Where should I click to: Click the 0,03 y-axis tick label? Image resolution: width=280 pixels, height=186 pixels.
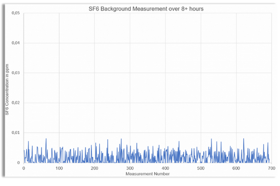15,73
